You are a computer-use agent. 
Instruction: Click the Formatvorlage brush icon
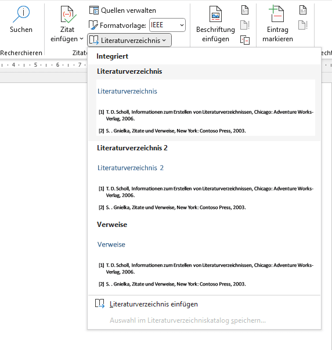click(93, 25)
